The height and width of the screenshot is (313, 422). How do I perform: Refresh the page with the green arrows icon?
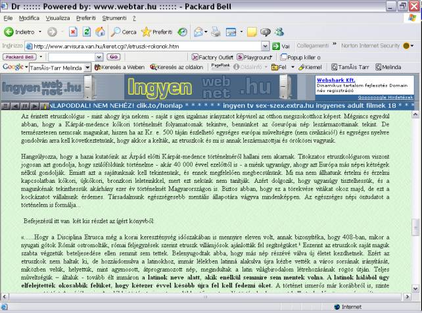pos(86,32)
